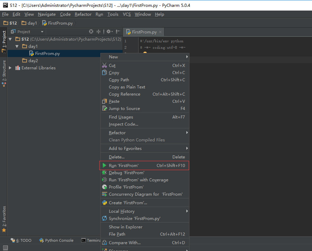The width and height of the screenshot is (312, 251).
Task: Toggle the 2: Favorites tool window
Action: click(4, 219)
